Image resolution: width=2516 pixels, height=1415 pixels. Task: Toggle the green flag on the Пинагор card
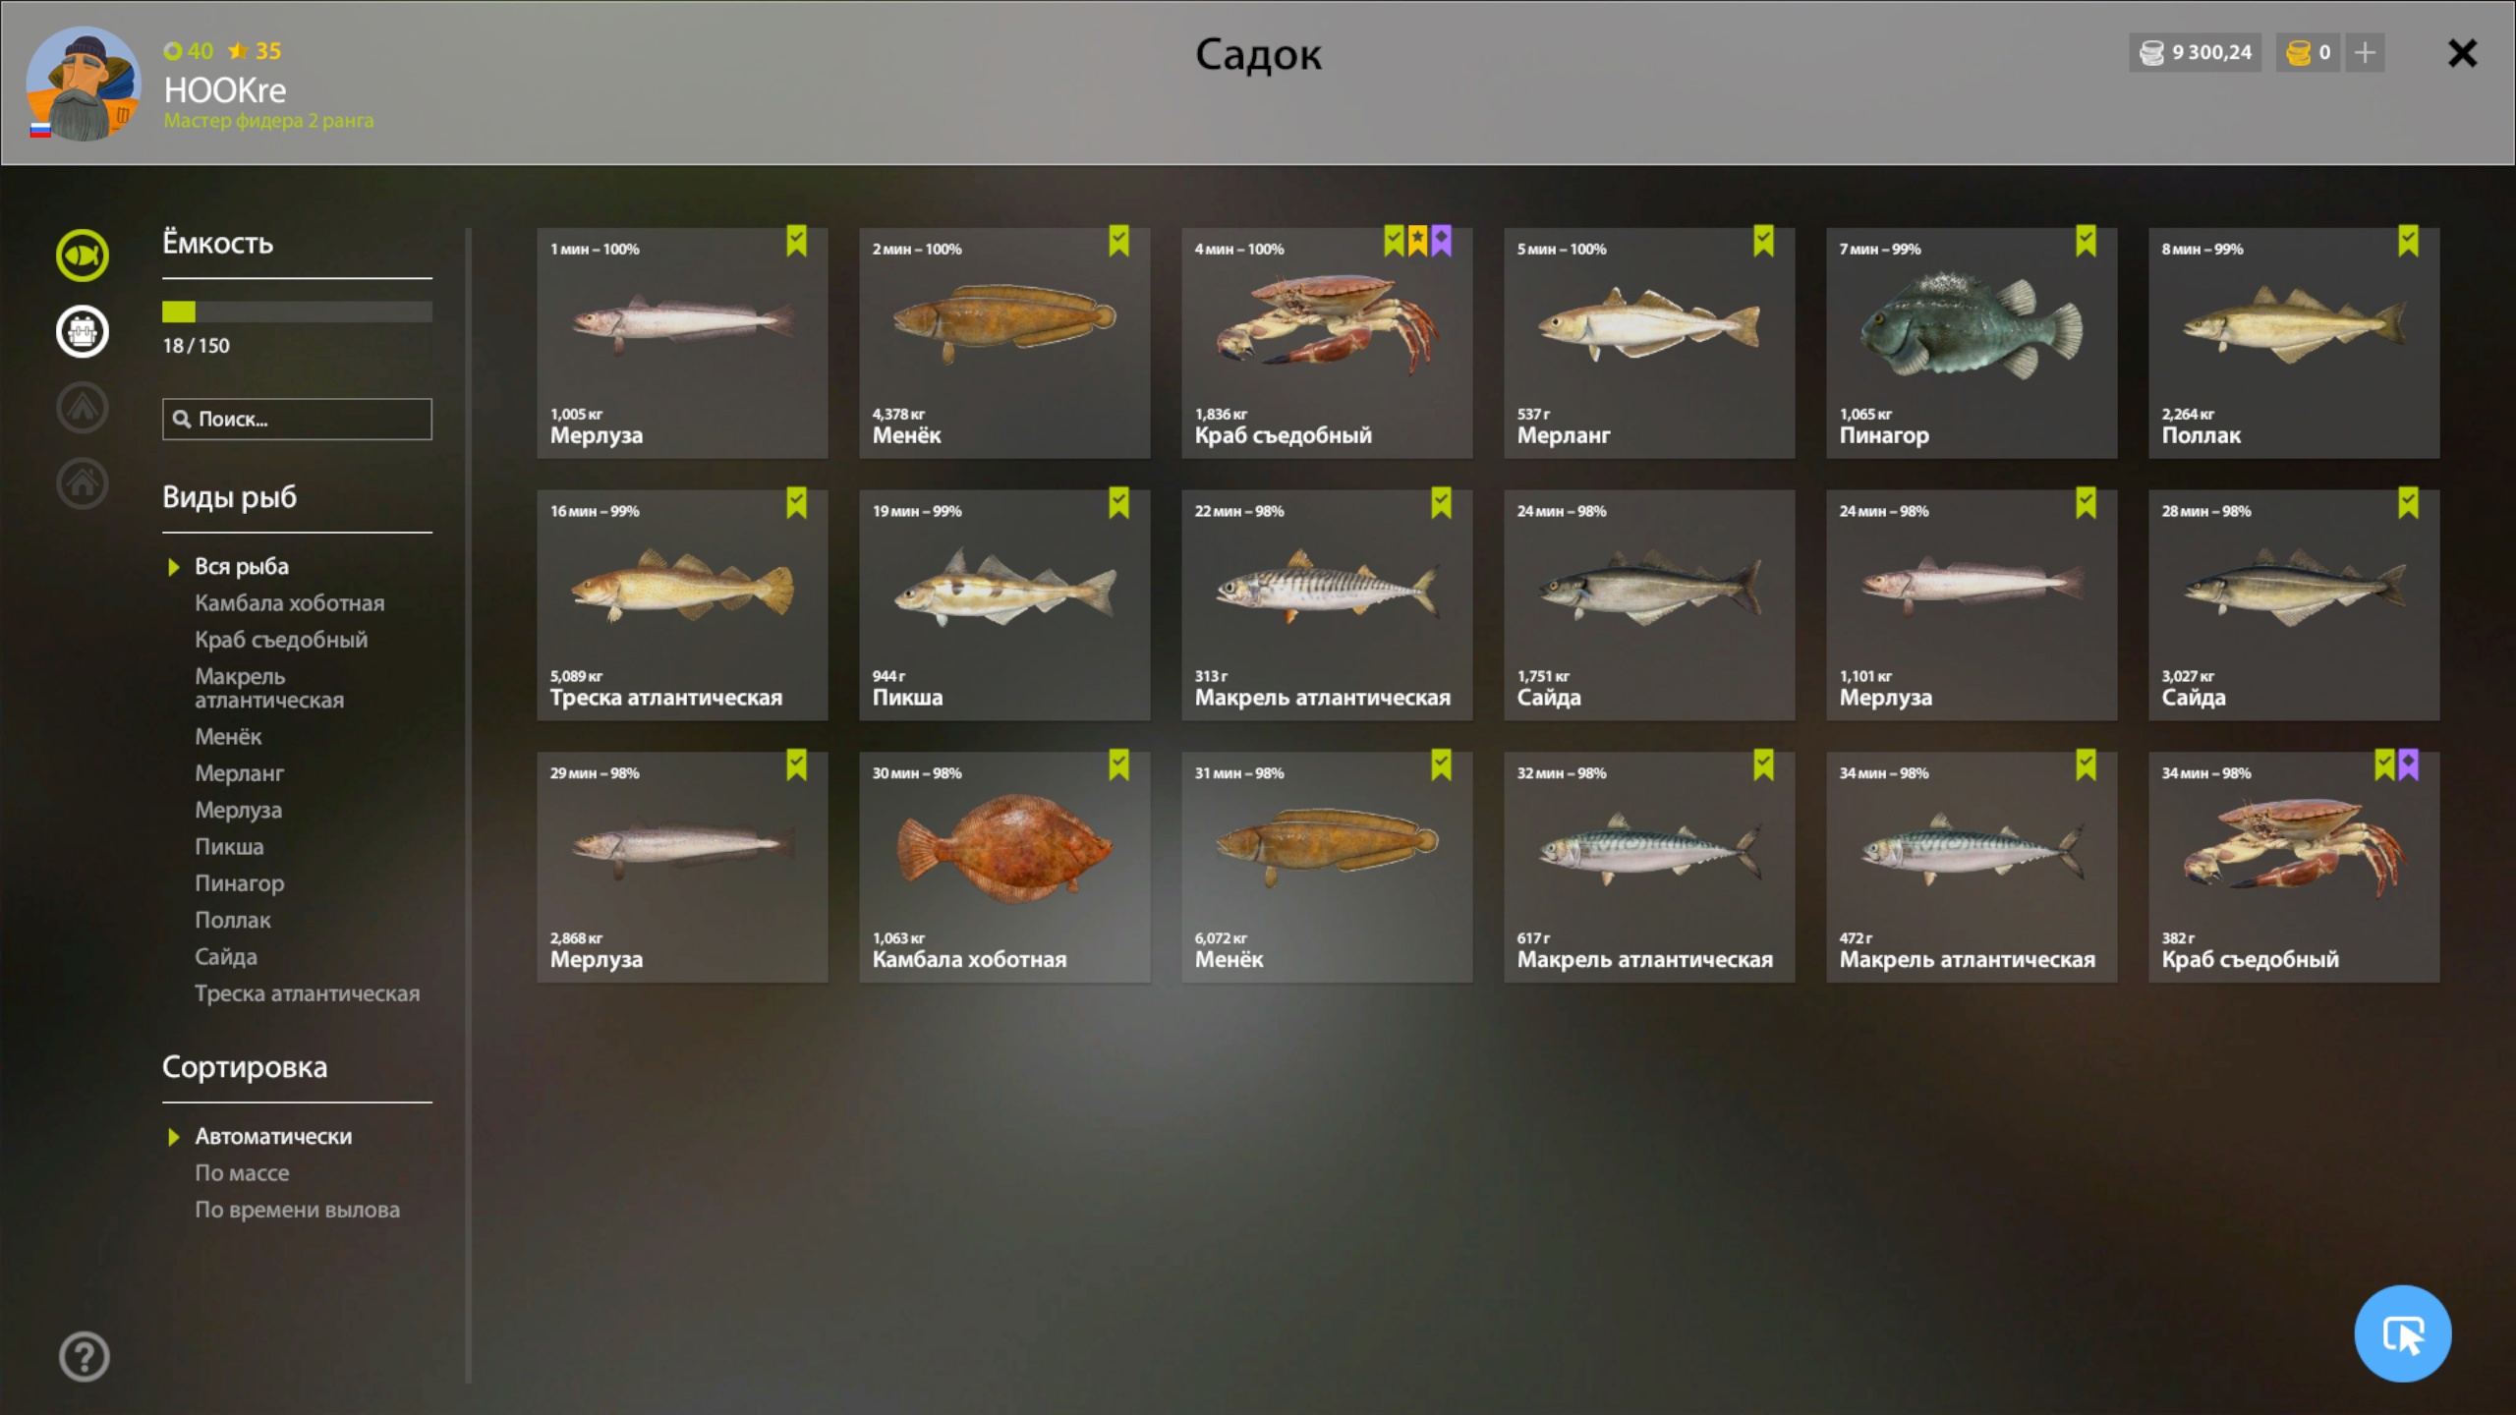tap(2086, 241)
